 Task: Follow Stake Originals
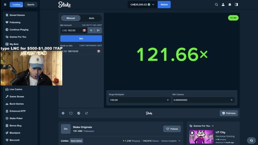[x=172, y=129]
